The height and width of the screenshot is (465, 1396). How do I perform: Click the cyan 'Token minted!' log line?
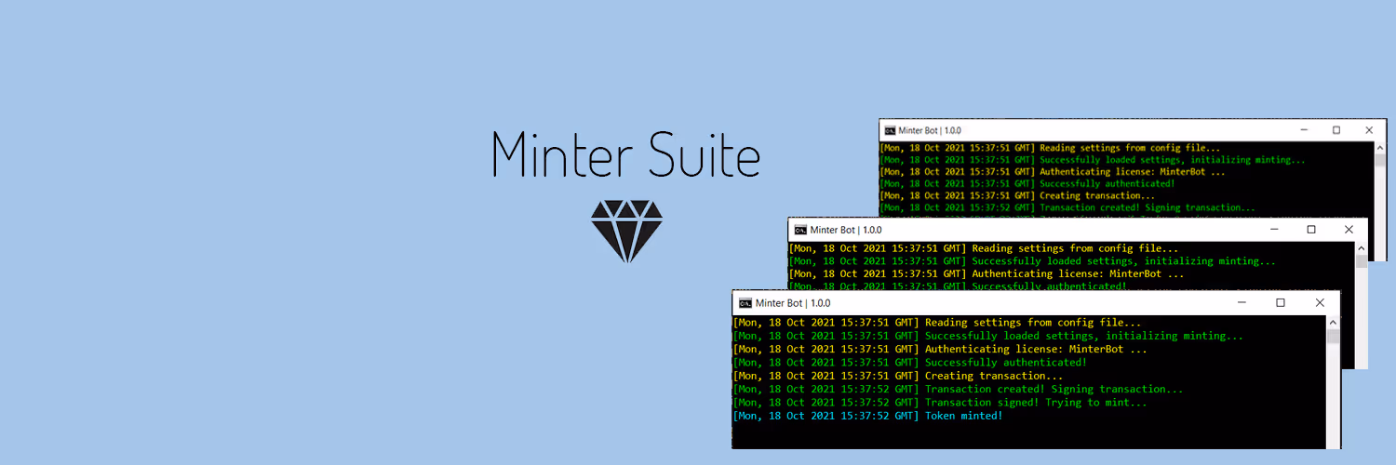click(x=963, y=416)
